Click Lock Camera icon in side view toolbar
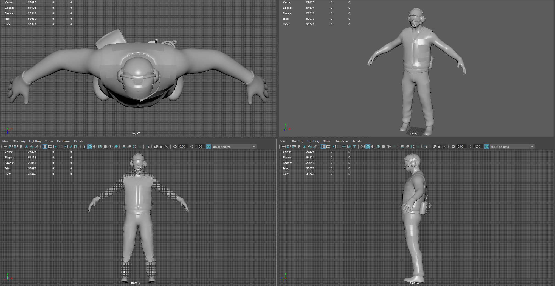 click(289, 147)
